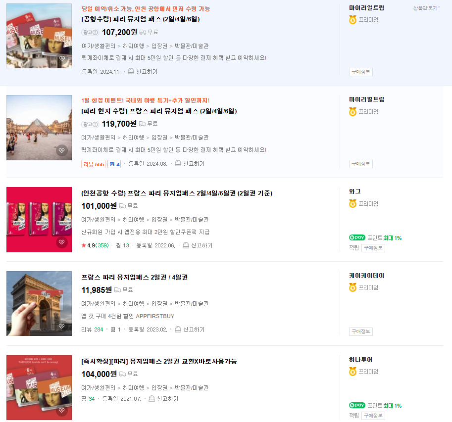Screen dimensions: 452x422
Task: Toggle favorite heart on Louvre pyramid thumbnail
Action: point(62,150)
